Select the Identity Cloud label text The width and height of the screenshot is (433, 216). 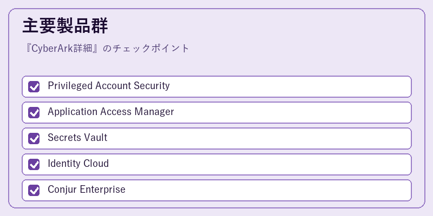click(78, 164)
